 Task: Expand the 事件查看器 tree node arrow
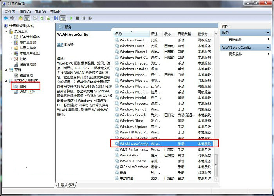11,42
